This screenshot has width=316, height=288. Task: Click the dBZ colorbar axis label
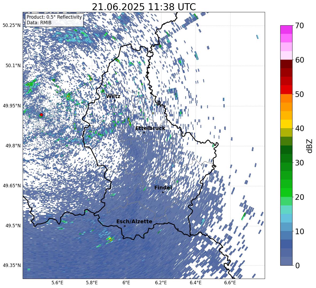[310, 146]
